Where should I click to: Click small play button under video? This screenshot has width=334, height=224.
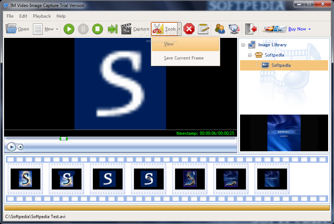coord(11,147)
